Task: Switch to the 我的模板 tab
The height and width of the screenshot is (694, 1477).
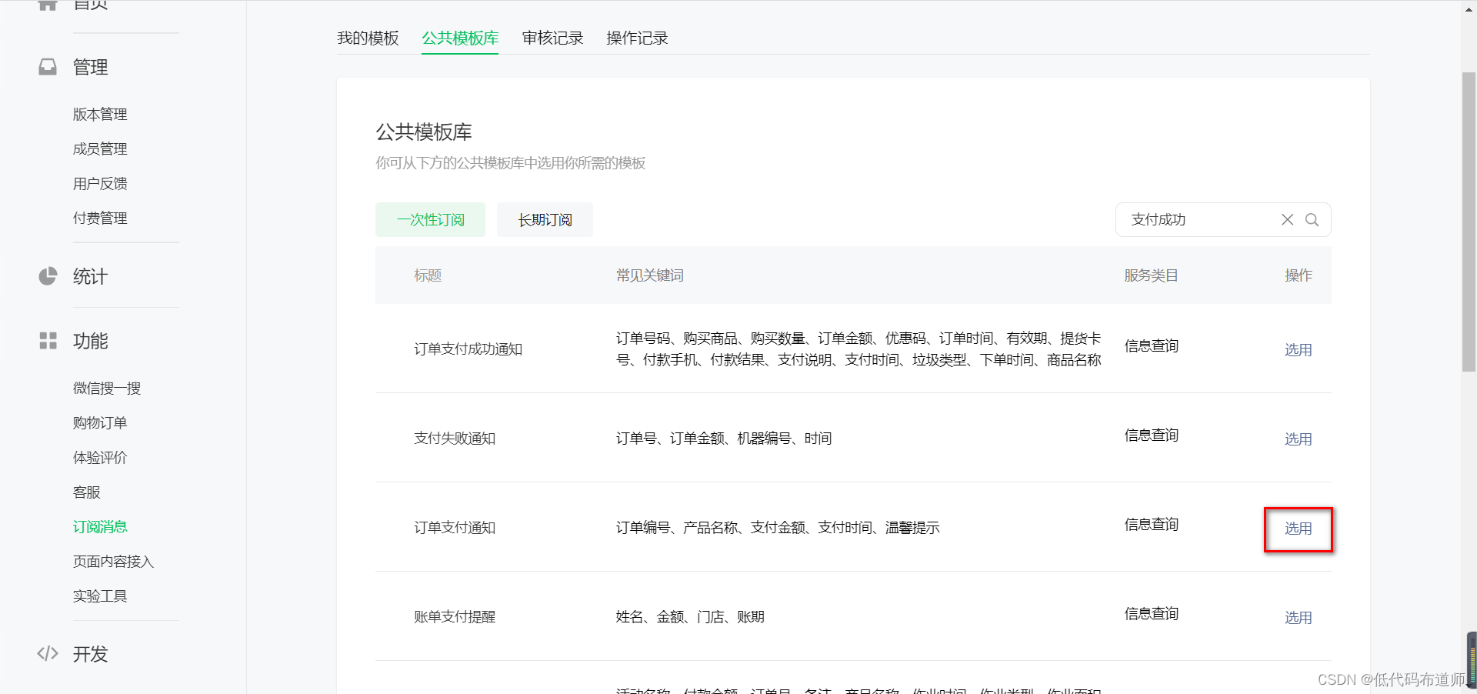Action: coord(368,38)
